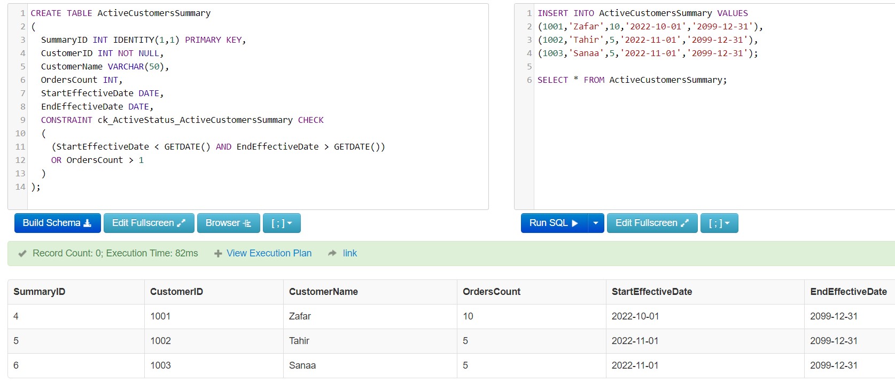This screenshot has width=895, height=382.
Task: Click the plus icon beside View Execution Plan
Action: pos(218,254)
